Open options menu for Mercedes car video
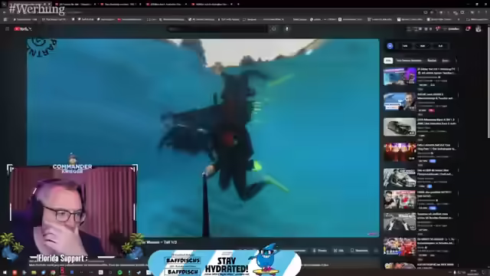 coord(458,120)
